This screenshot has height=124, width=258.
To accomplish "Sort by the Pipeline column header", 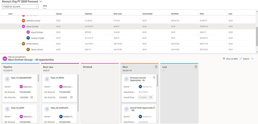I will tap(89, 14).
